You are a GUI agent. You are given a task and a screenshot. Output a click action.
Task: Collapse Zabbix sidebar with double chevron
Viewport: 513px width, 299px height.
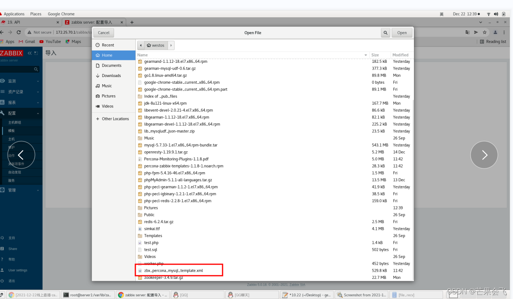(30, 53)
